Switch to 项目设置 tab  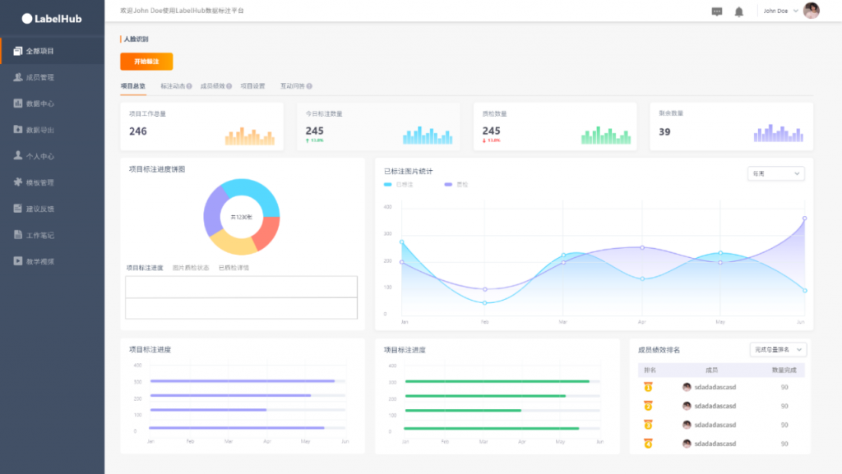[x=253, y=85]
